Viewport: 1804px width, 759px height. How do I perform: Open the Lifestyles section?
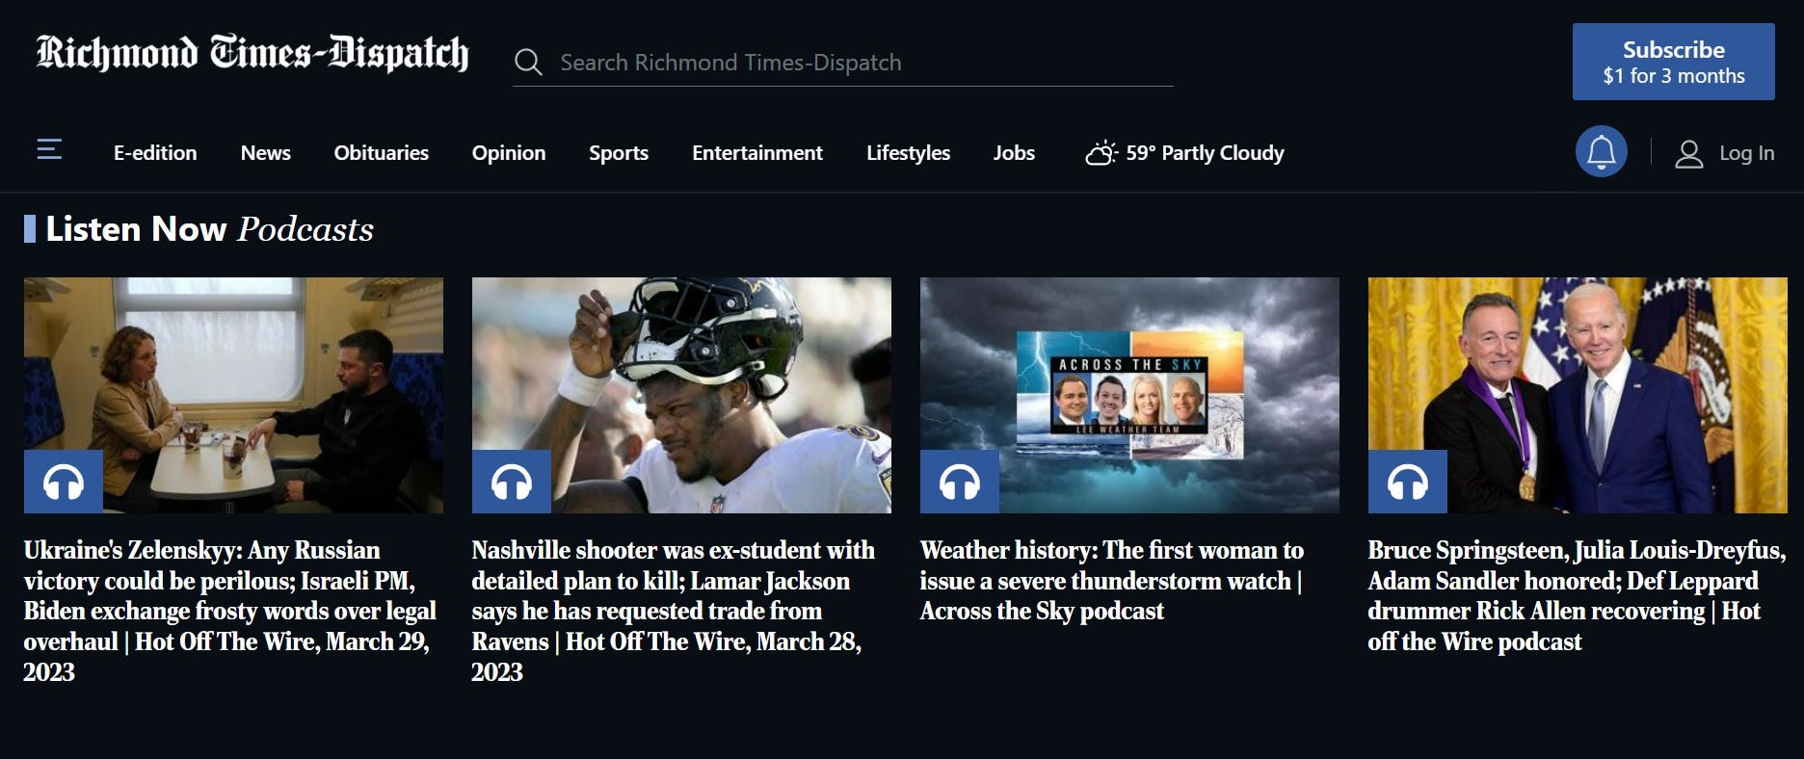pos(908,153)
